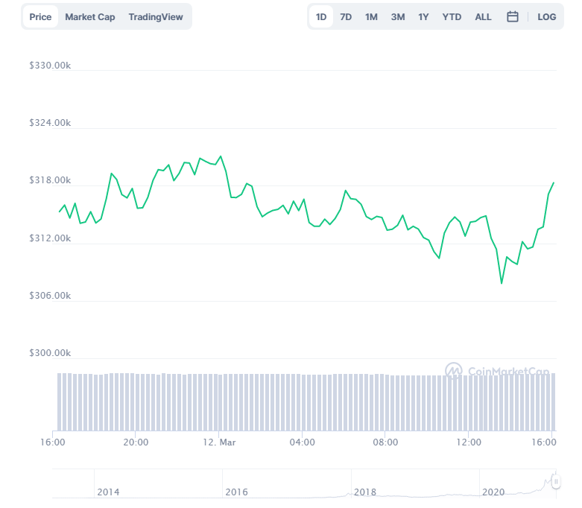
Task: Show full history with ALL
Action: click(x=483, y=16)
